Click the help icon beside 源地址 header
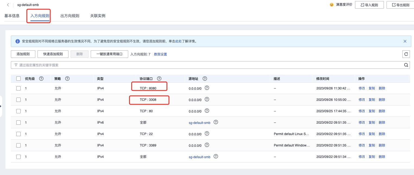This screenshot has height=175, width=414. pyautogui.click(x=205, y=79)
